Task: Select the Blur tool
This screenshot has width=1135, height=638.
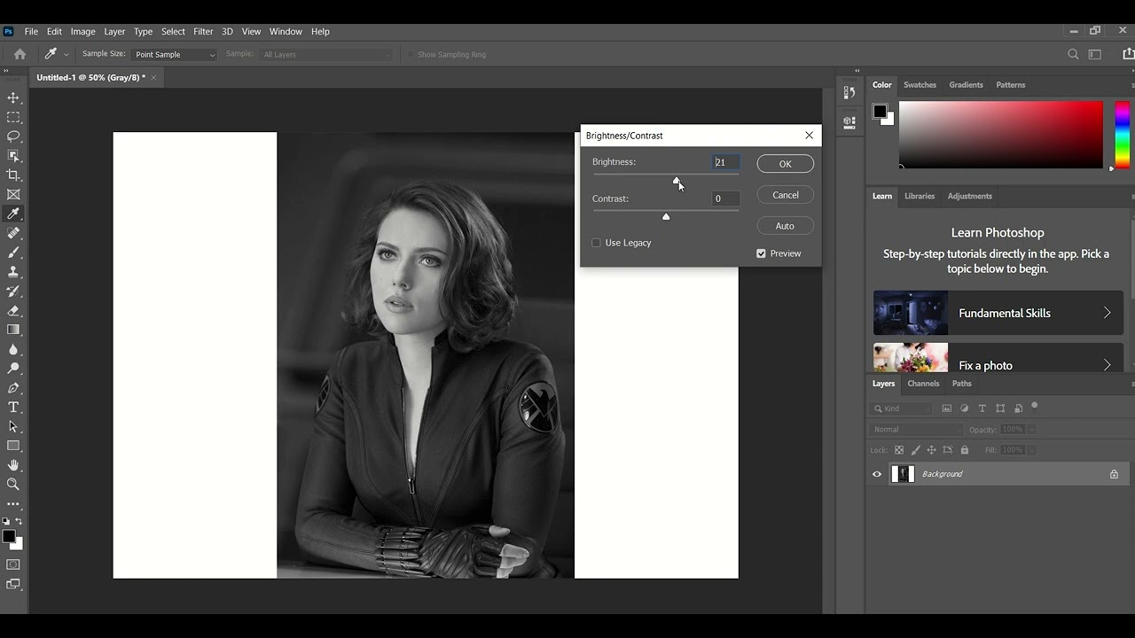Action: click(x=13, y=349)
